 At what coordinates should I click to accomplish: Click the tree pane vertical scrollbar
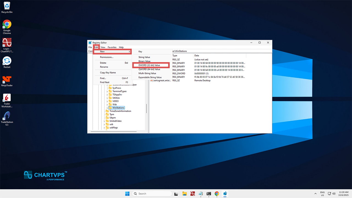(x=146, y=108)
